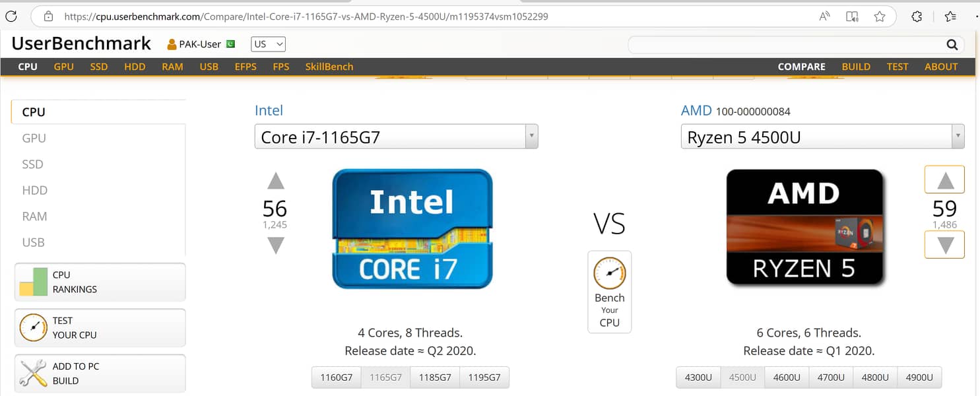The image size is (980, 396).
Task: Open the favorites list icon
Action: coord(950,16)
